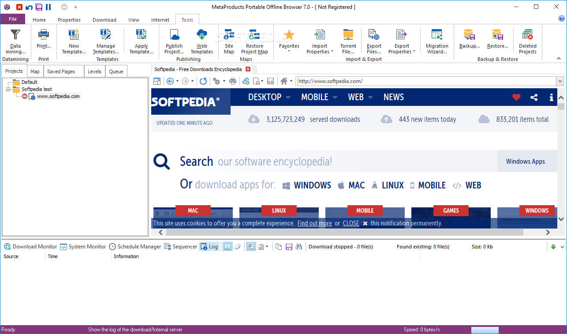This screenshot has width=567, height=334.
Task: Switch to the Properties ribbon tab
Action: coord(69,20)
